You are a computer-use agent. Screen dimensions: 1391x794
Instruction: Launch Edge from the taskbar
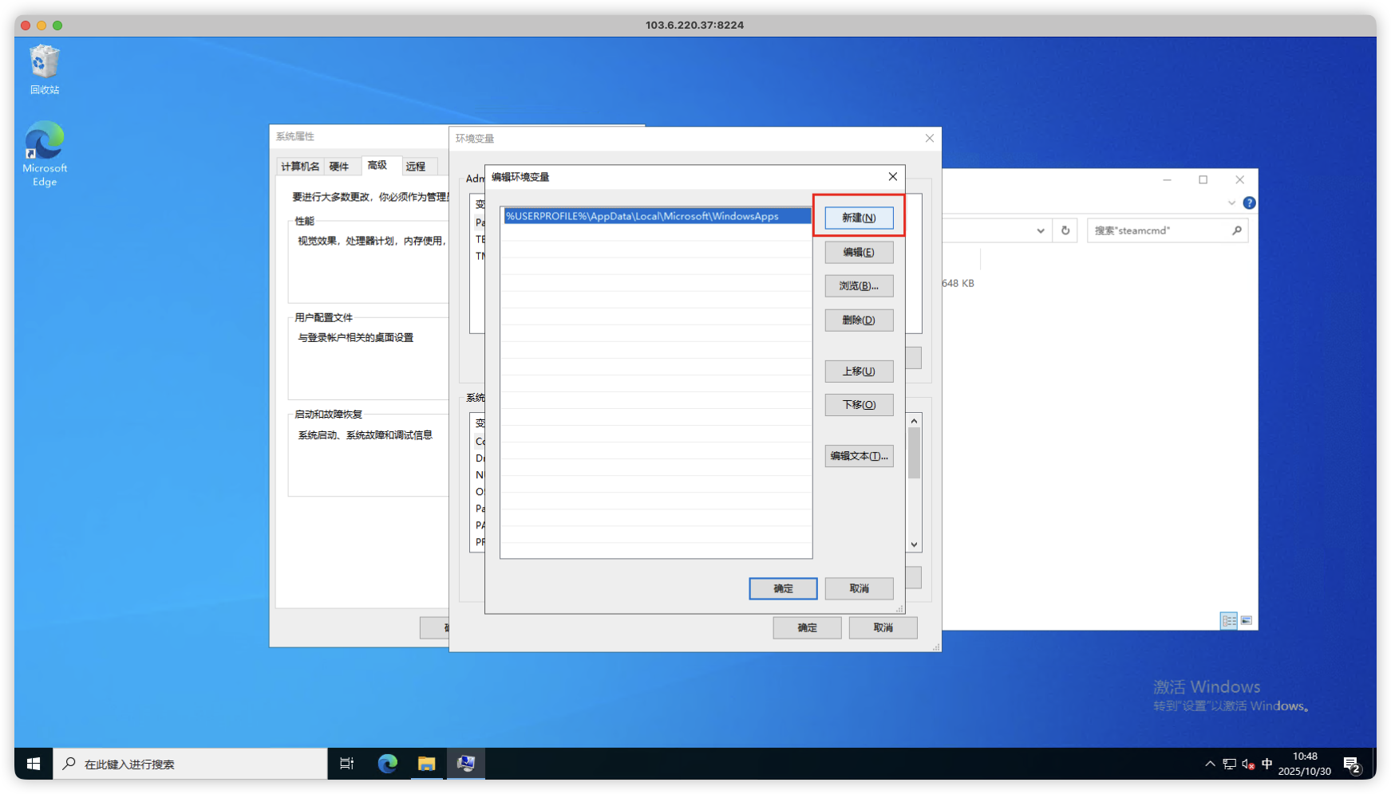point(388,764)
